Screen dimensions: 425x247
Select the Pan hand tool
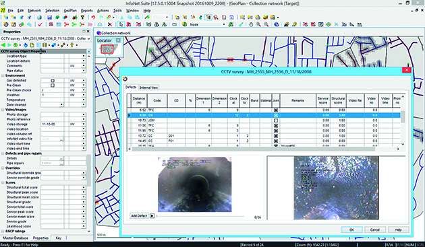tap(251, 24)
